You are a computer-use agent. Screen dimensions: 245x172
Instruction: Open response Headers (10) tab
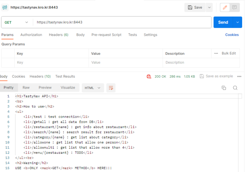pos(40,77)
